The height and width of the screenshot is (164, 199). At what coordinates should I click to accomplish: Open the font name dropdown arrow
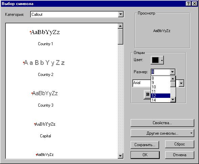click(181, 83)
